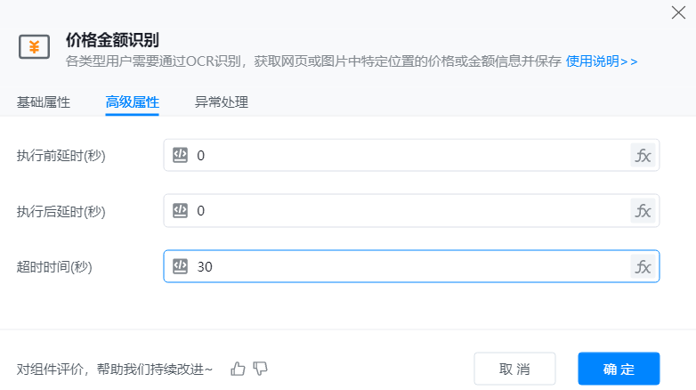Toggle the code mode icon in 执行后延时 field
The height and width of the screenshot is (390, 696).
180,211
